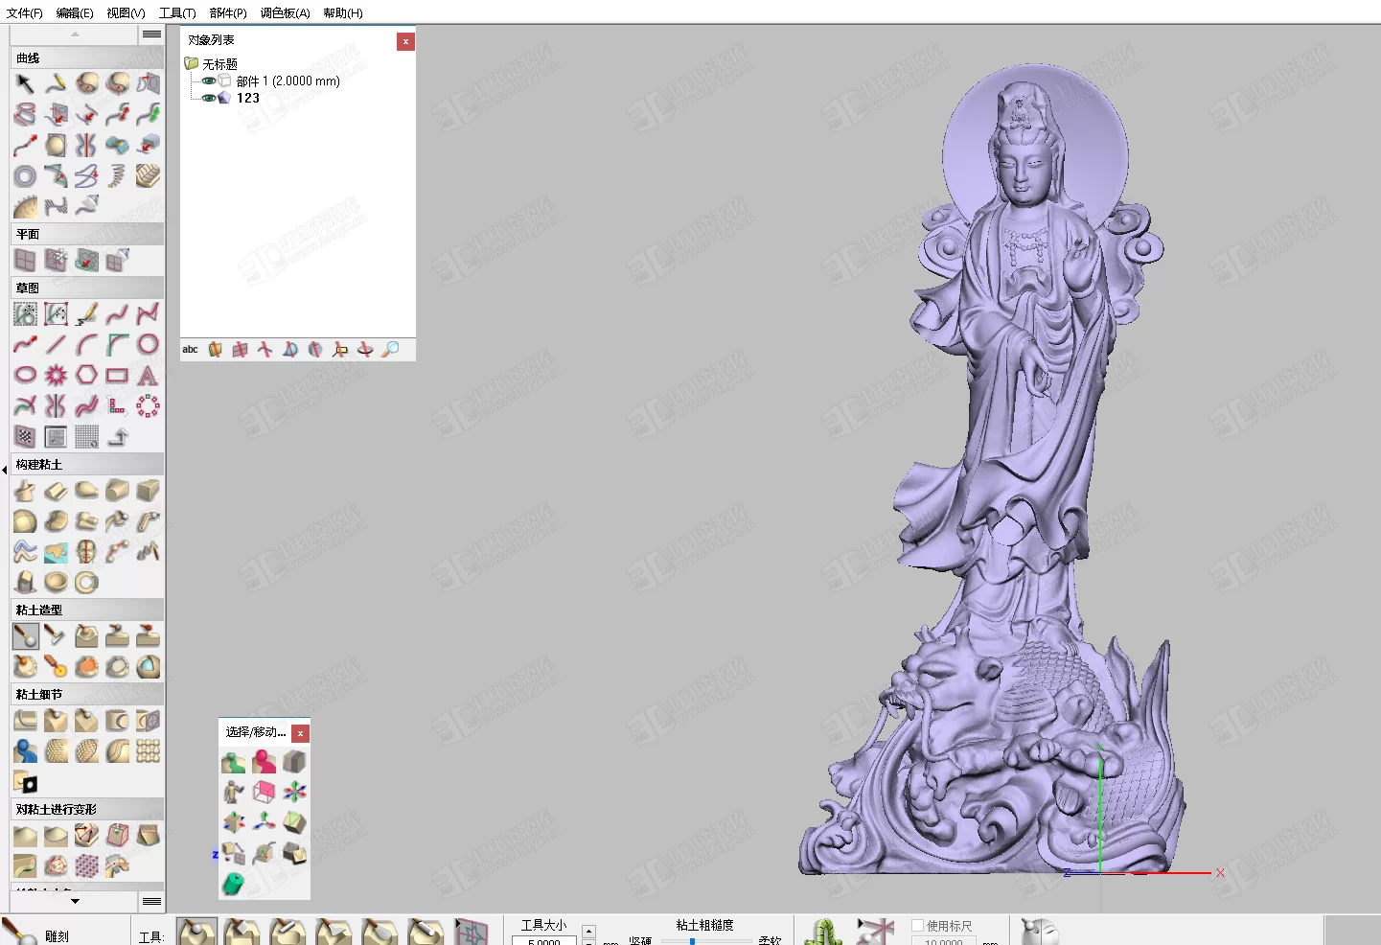
Task: Close the 对象列表 panel
Action: pos(406,41)
